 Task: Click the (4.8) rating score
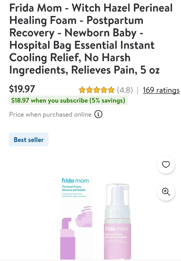point(125,90)
